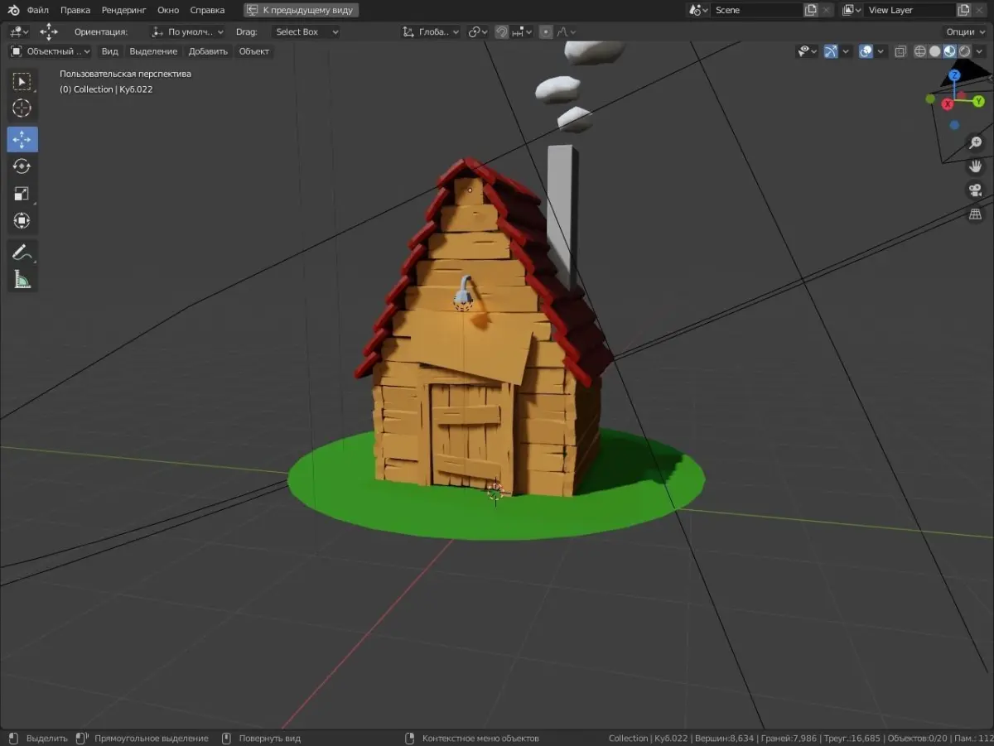Click the new View Layer copy icon

[x=963, y=10]
